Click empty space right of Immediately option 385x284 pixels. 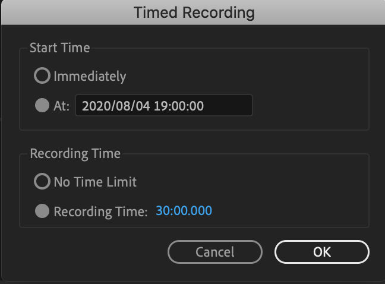tap(250, 76)
